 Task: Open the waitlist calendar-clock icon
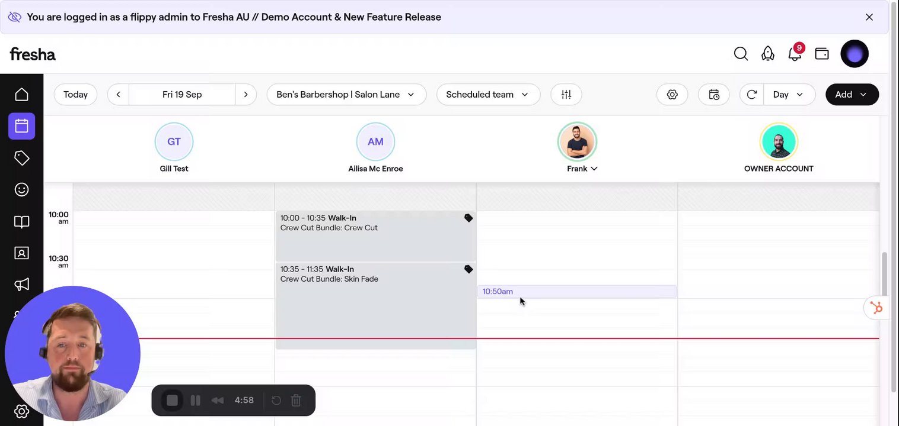(714, 95)
